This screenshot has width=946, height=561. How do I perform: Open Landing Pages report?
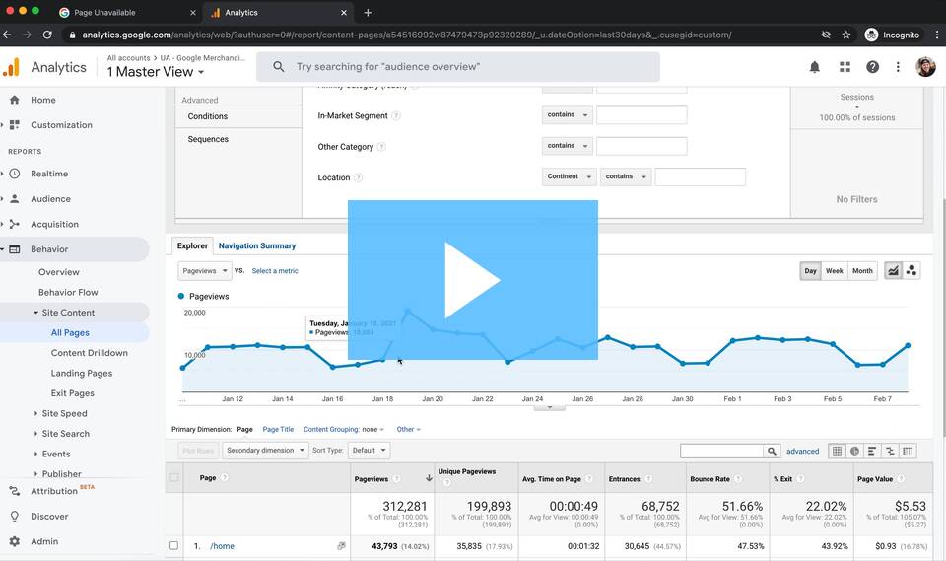click(82, 374)
